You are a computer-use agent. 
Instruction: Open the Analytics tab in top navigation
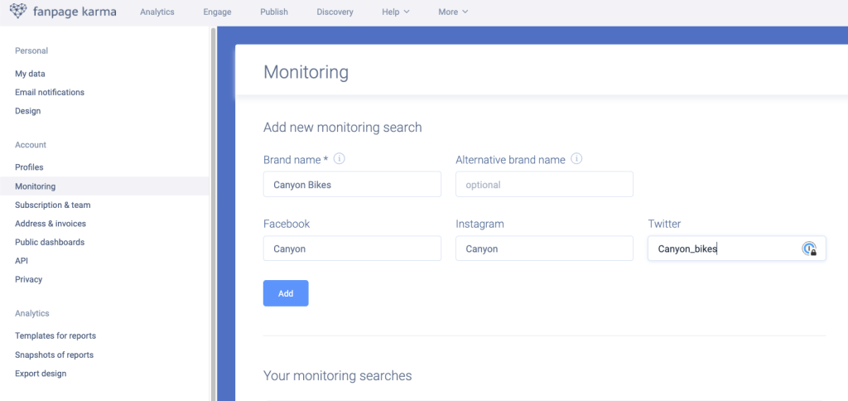(x=157, y=12)
